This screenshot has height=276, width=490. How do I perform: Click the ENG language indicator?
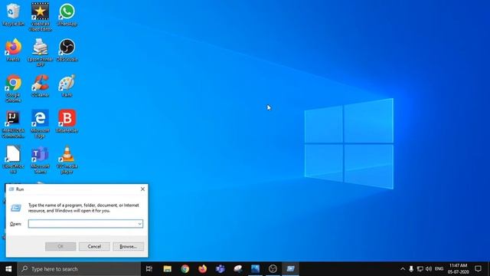click(439, 269)
